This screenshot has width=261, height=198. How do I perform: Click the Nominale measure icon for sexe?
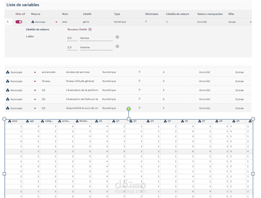pos(33,22)
